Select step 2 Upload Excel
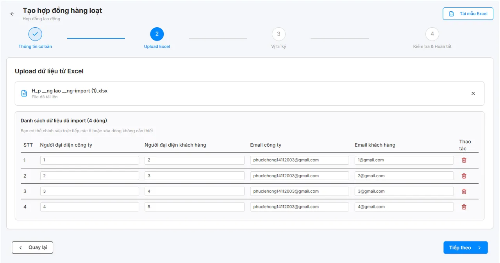Screen dimensions: 500x263 157,34
